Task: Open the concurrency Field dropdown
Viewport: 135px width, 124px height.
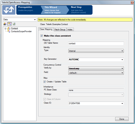Action: pyautogui.click(x=96, y=73)
